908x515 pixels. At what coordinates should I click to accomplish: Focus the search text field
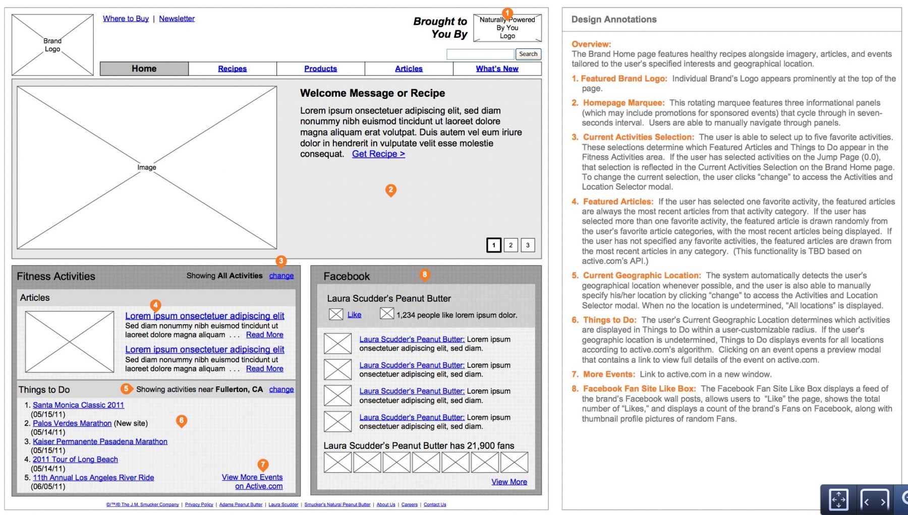[x=480, y=54]
